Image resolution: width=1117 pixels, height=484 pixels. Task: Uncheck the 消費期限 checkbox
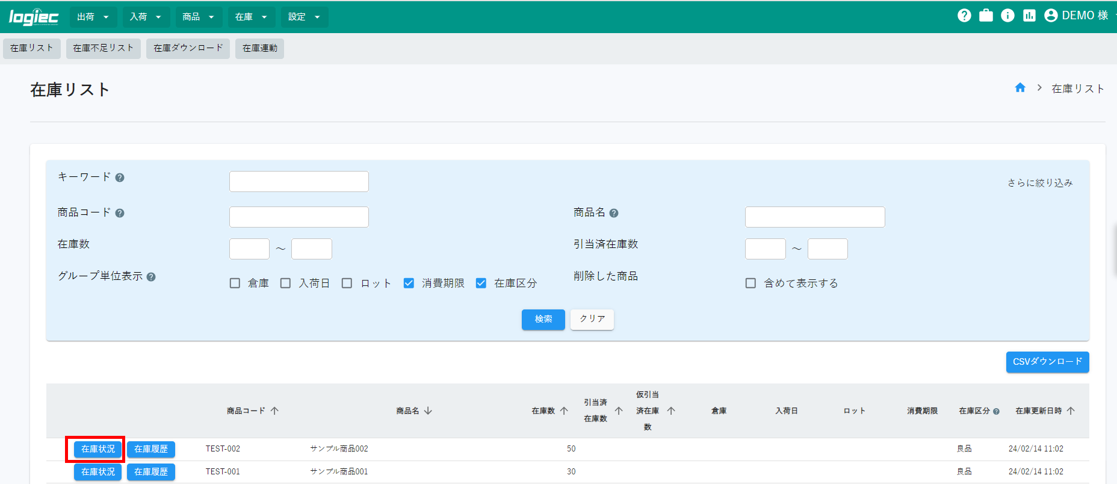pyautogui.click(x=409, y=283)
